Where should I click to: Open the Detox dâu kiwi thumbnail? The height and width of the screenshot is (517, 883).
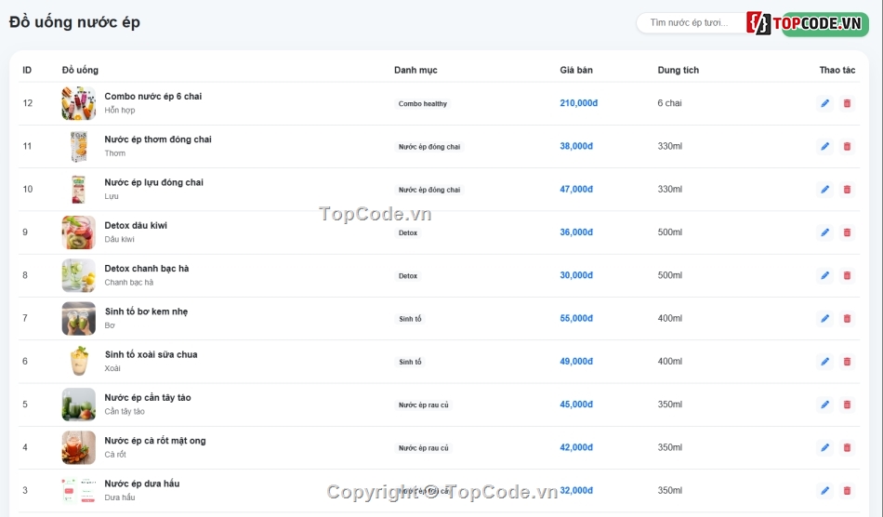pos(79,232)
